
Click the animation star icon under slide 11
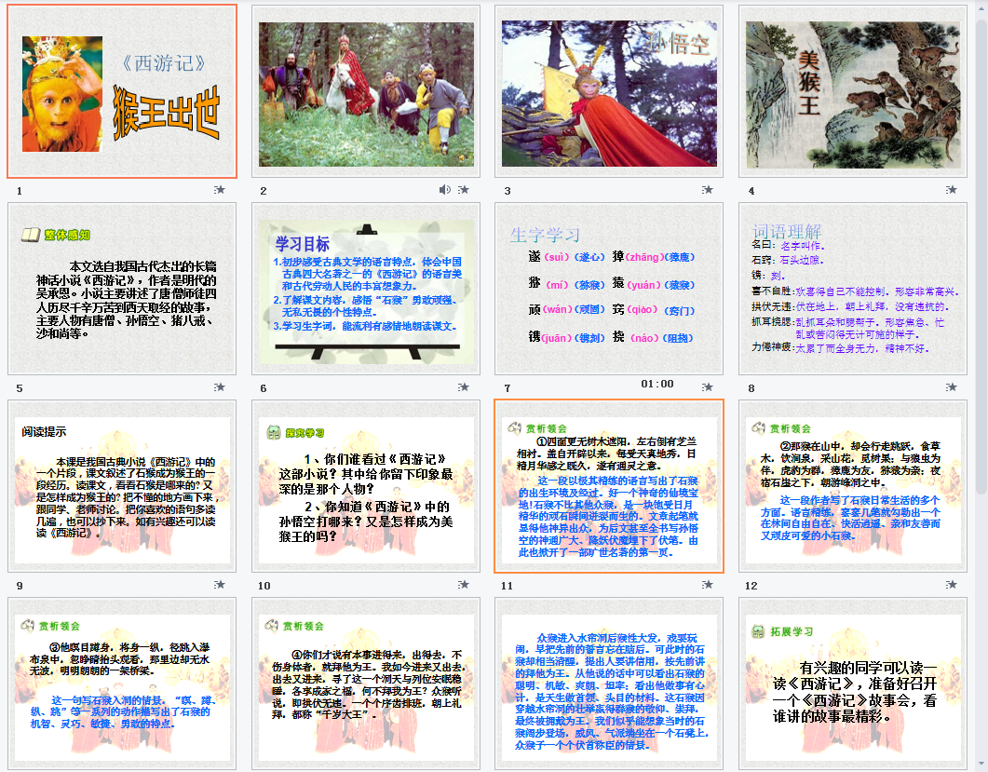[x=707, y=584]
